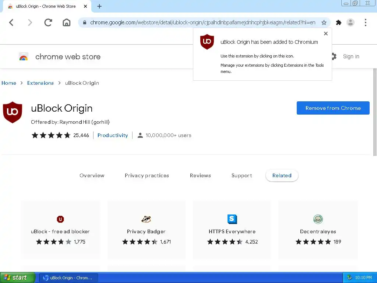Click the uBlock Origin breadcrumb text
The image size is (377, 283).
(x=82, y=83)
